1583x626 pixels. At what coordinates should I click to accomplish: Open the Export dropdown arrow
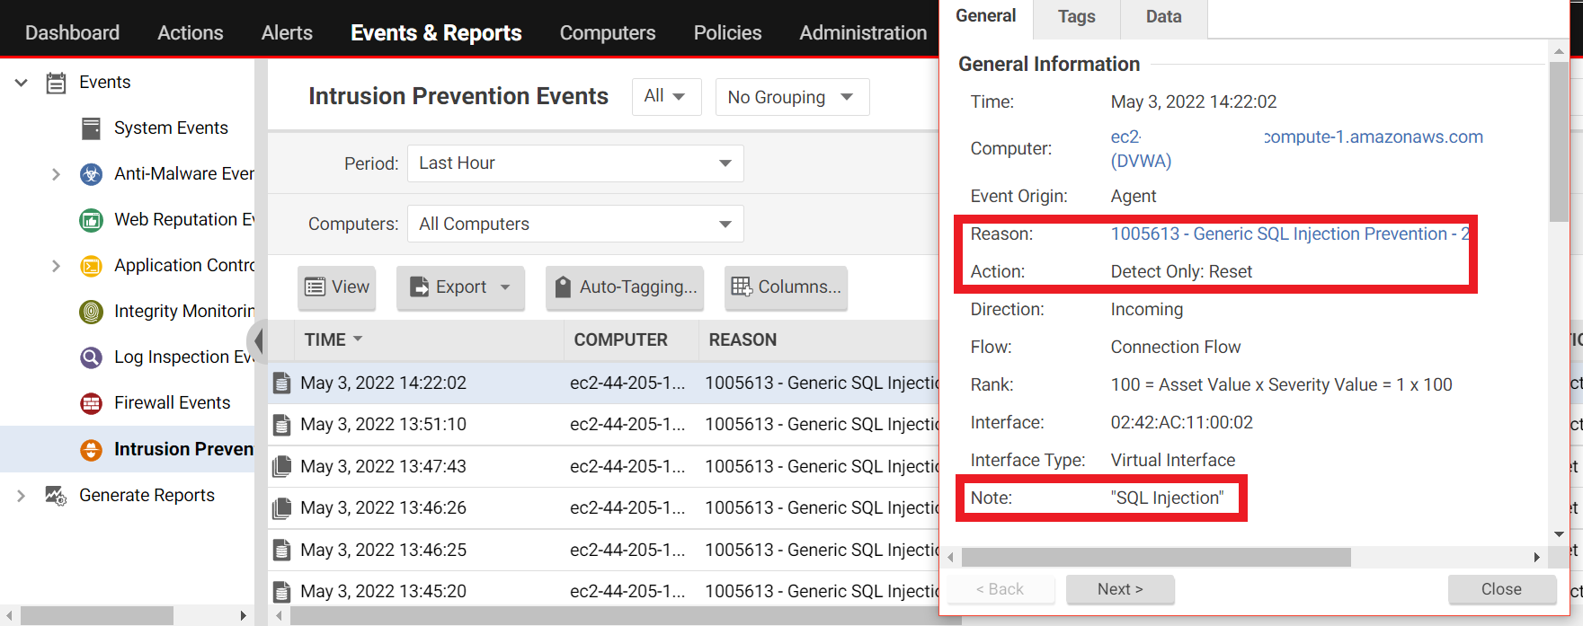click(x=505, y=287)
